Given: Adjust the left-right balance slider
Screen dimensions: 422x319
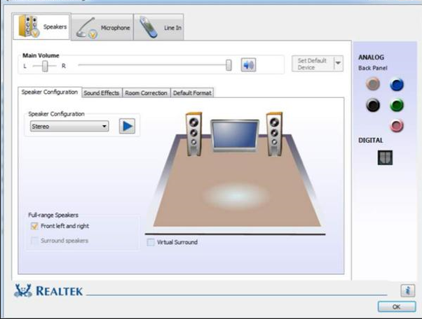Looking at the screenshot, I should tap(45, 66).
